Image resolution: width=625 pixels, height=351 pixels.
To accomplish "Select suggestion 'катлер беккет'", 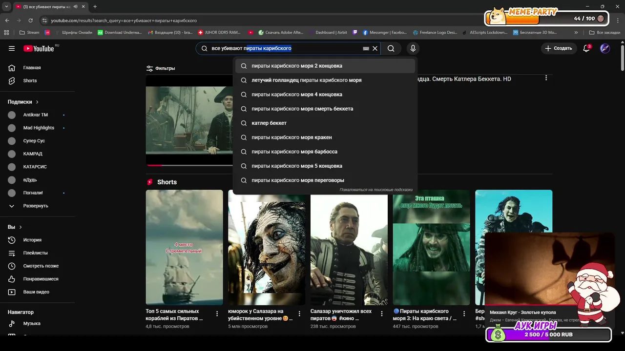I will (x=325, y=123).
